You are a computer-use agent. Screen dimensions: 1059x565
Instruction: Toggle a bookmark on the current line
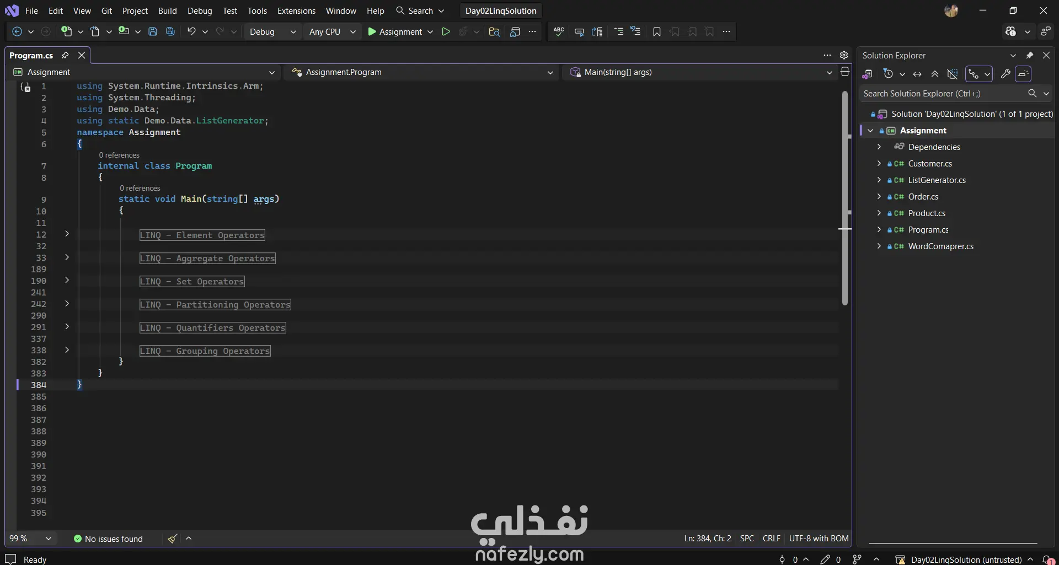point(656,32)
